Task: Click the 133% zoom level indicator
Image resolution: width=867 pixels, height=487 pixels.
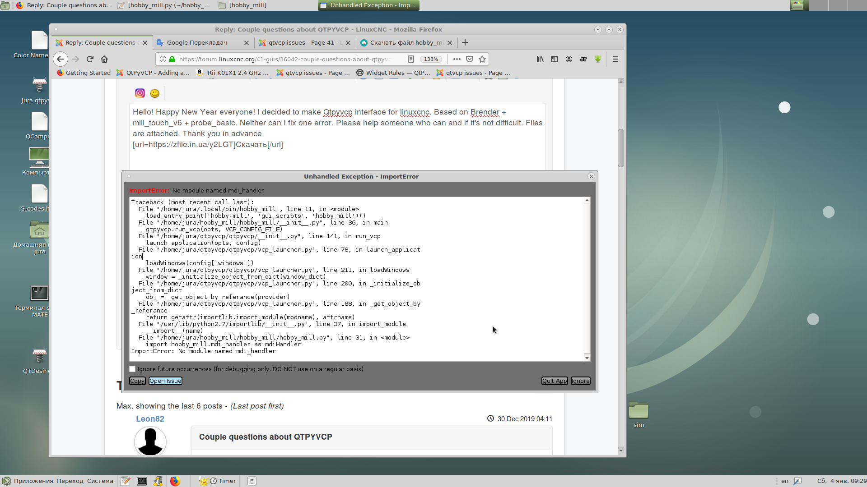Action: pos(431,59)
